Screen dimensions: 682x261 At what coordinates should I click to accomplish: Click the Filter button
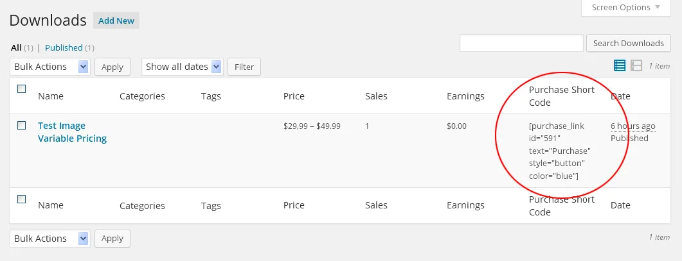(x=244, y=67)
